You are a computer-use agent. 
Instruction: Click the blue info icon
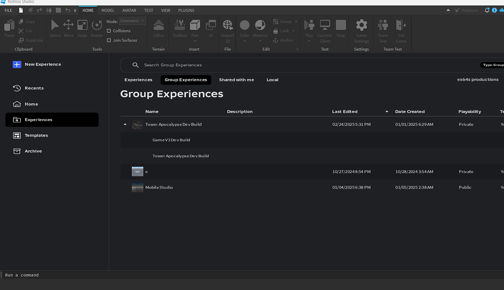tap(494, 10)
